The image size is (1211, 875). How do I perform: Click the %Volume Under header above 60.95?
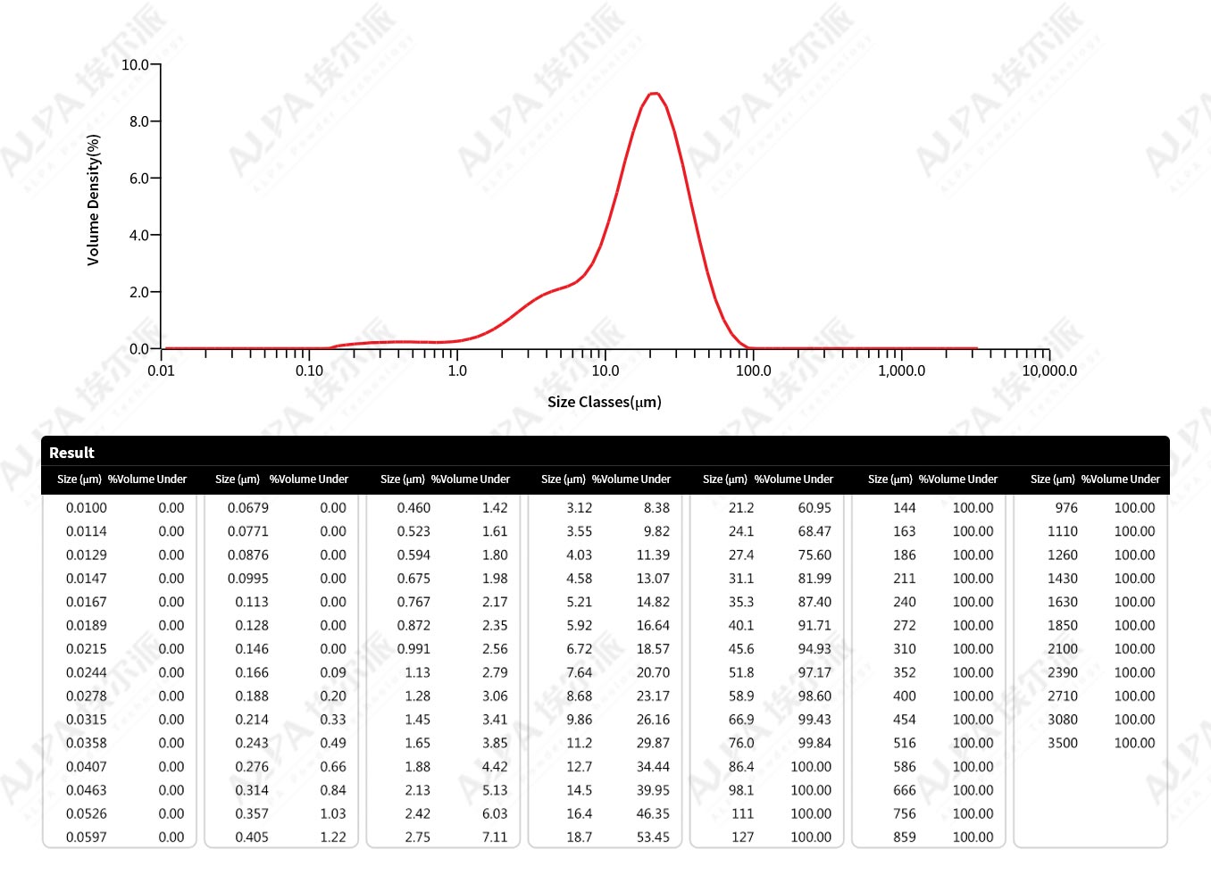click(x=794, y=479)
